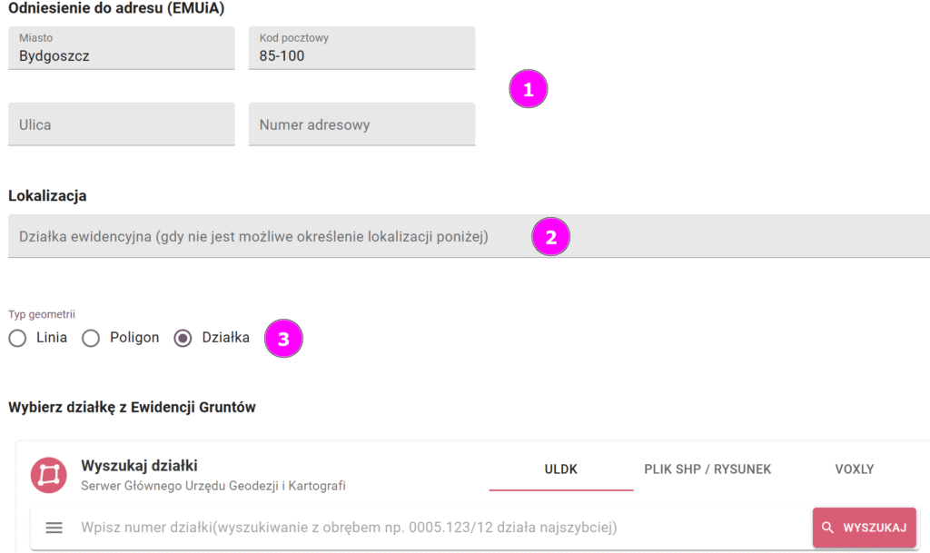Image resolution: width=930 pixels, height=553 pixels.
Task: Switch to the ULDK tab
Action: pos(561,469)
